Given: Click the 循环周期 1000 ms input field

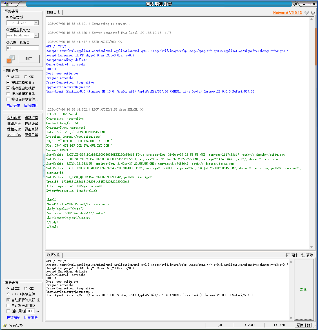Looking at the screenshot, I should pyautogui.click(x=30, y=311).
